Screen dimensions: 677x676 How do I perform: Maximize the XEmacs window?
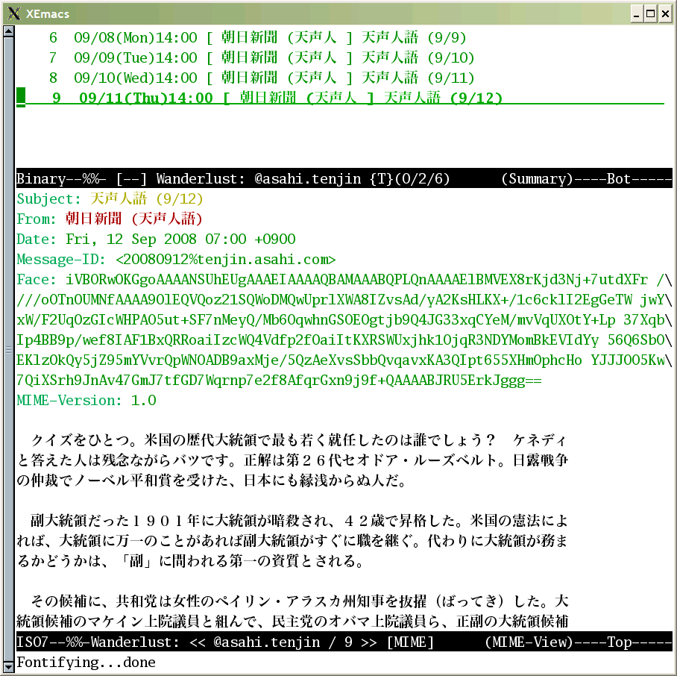650,14
